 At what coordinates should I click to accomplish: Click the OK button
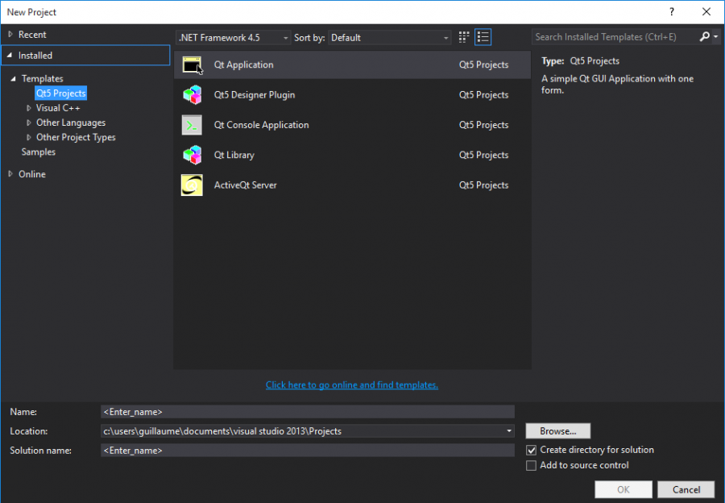click(623, 489)
